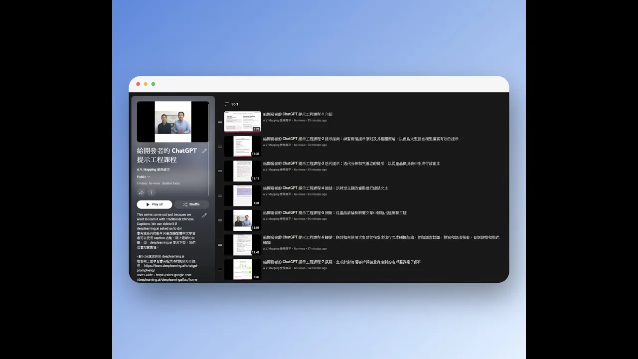Open video titled 提示工程課程-6 轉變
Screen dimensions: 638x359
tap(381, 240)
